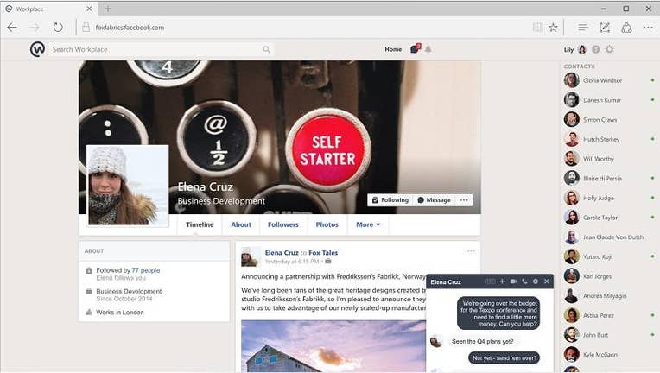Screen dimensions: 660x373
Task: Click the search magnifier icon
Action: pyautogui.click(x=266, y=49)
